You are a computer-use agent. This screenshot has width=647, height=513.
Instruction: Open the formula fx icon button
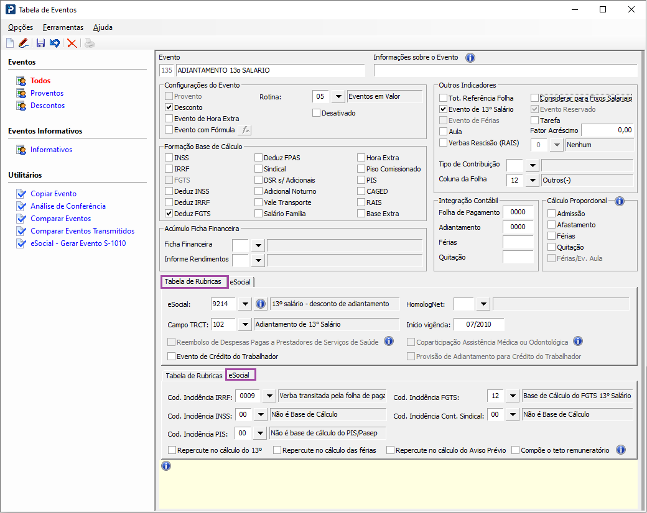pos(245,130)
